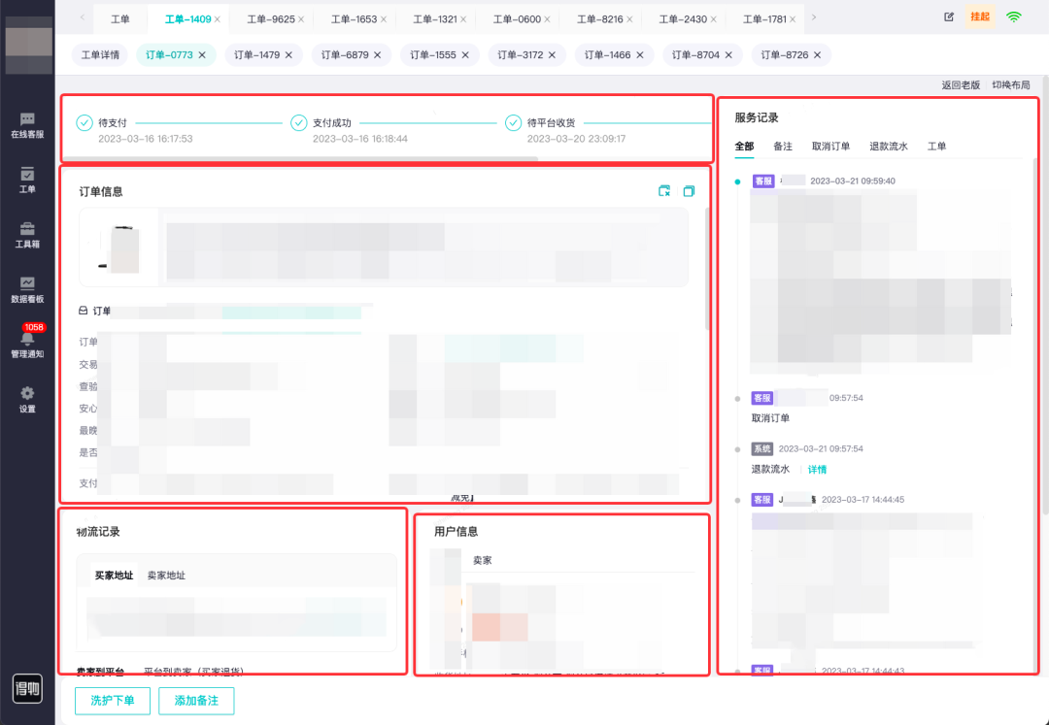The width and height of the screenshot is (1049, 725).
Task: Close the 工单-1653 tab
Action: (x=384, y=19)
